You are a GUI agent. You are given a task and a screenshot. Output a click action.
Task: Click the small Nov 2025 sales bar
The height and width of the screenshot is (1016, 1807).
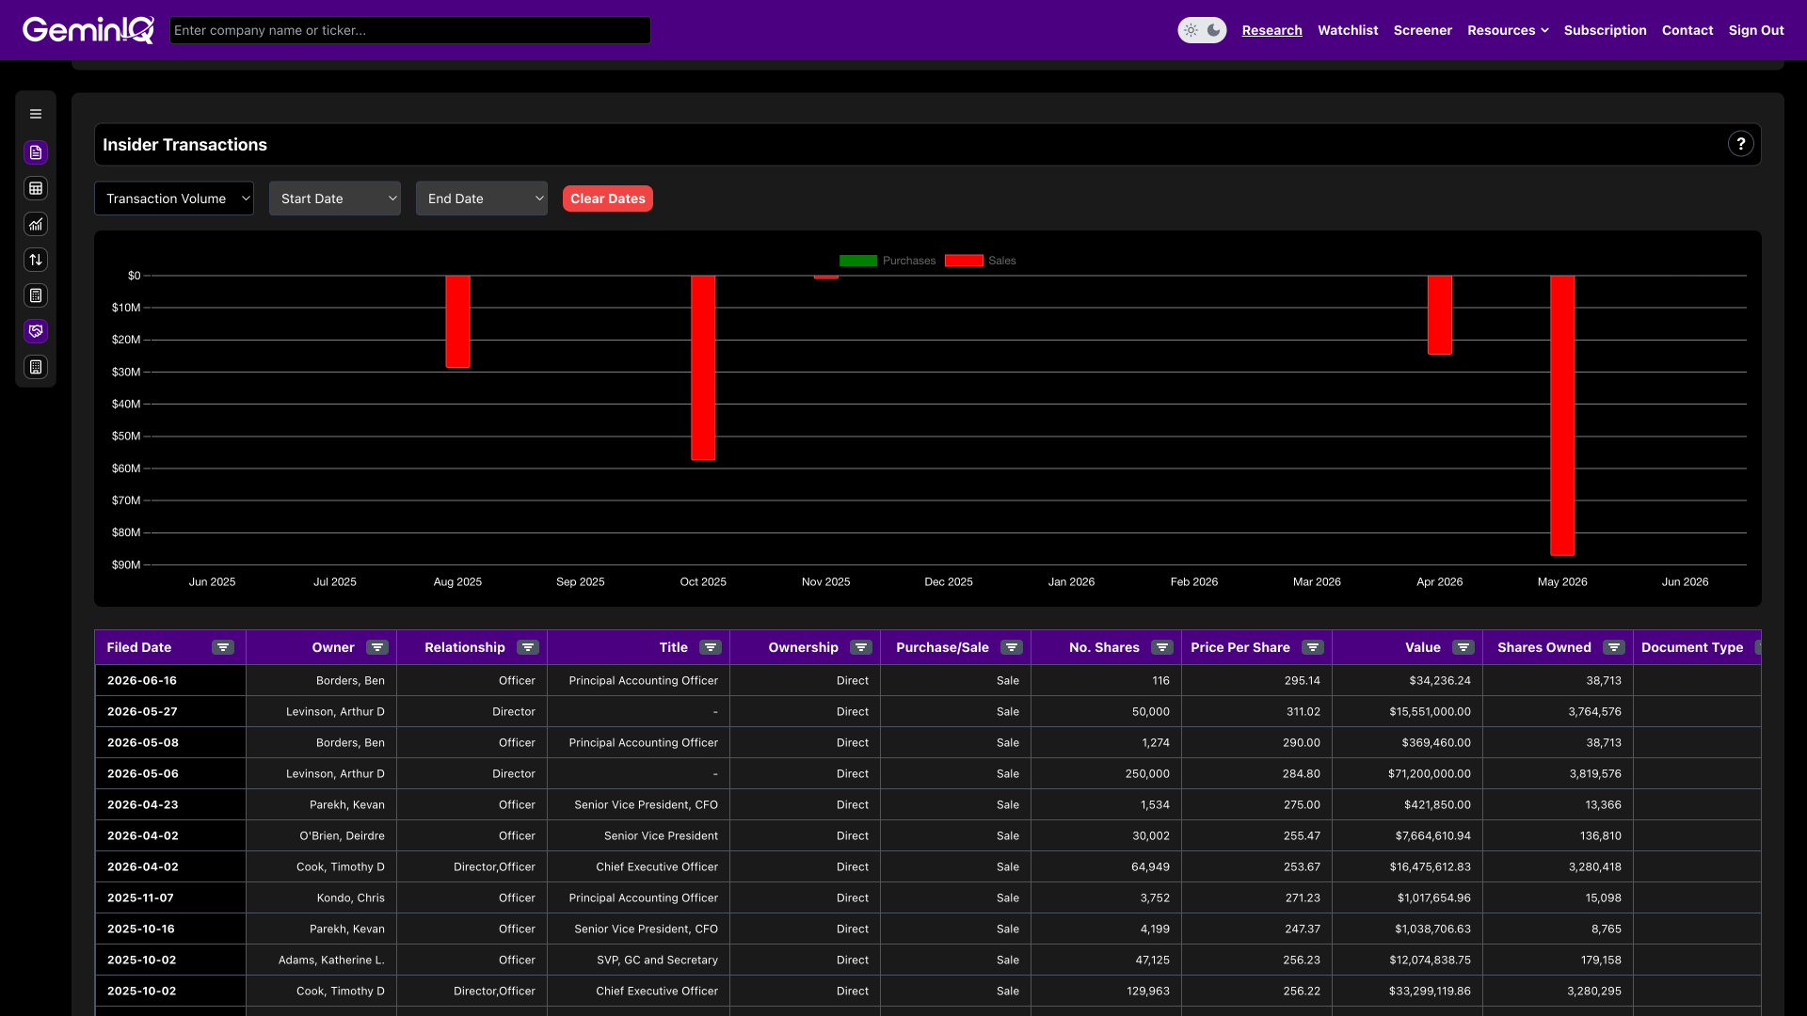pos(826,277)
